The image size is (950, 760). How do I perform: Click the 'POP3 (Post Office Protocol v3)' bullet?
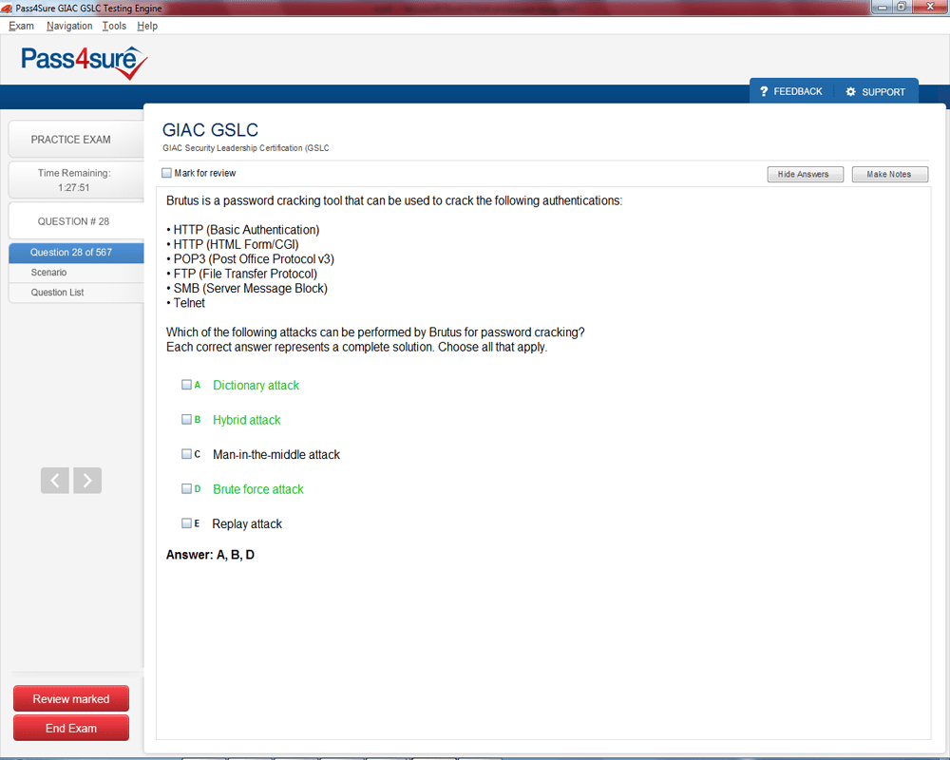[x=250, y=258]
